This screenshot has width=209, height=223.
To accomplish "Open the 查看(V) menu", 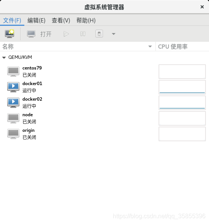I will pos(61,21).
